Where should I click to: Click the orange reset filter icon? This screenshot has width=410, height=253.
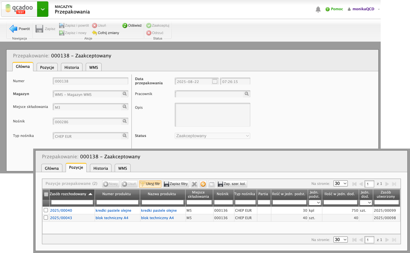point(203,184)
